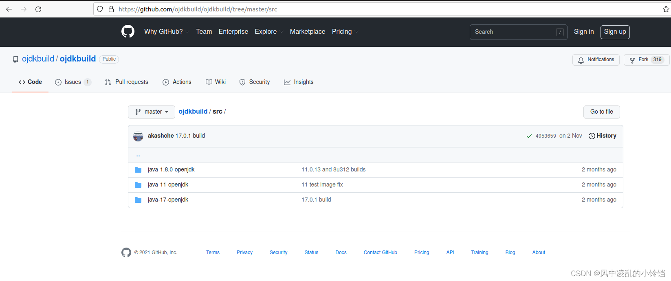Open GitHub home via the Octocat logo

(x=128, y=31)
